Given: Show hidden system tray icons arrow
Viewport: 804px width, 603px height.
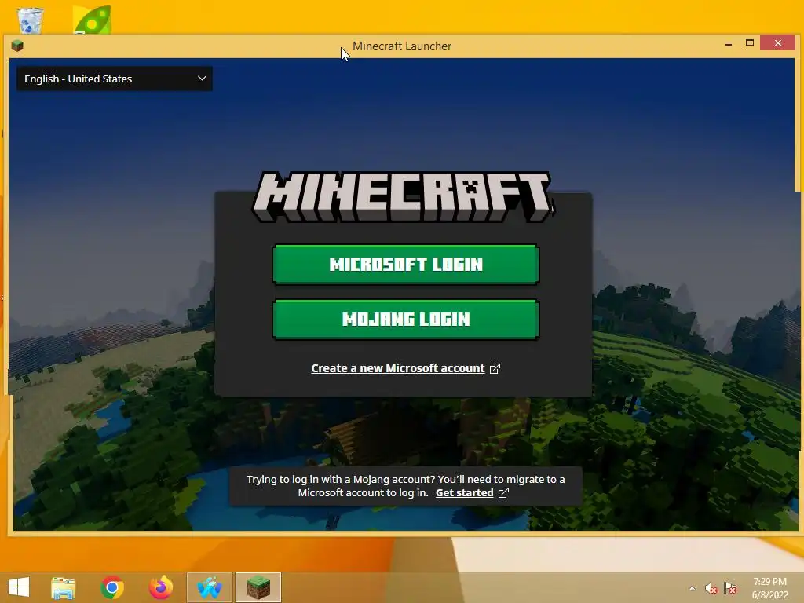Looking at the screenshot, I should coord(693,588).
